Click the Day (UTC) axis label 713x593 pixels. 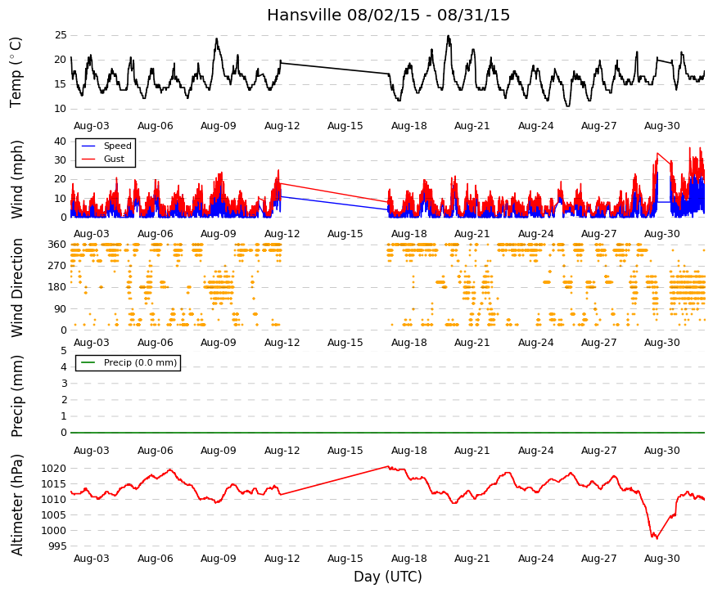coord(388,577)
